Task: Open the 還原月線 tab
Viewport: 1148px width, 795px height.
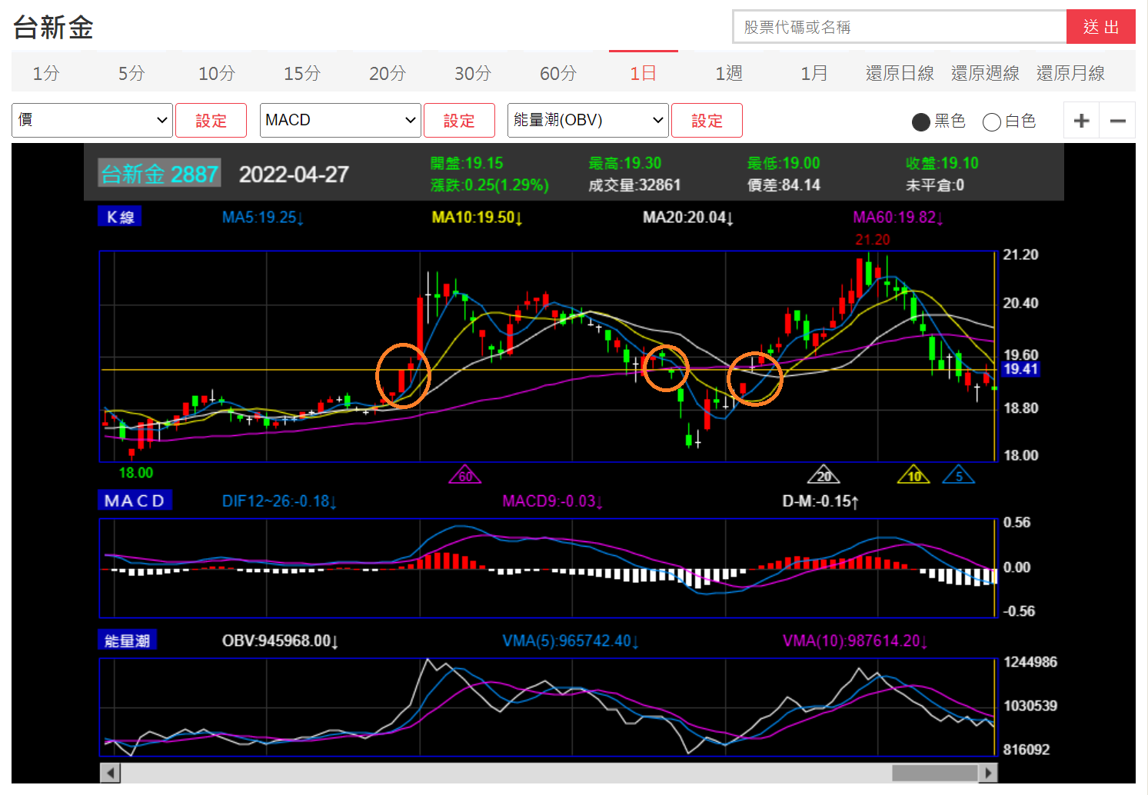Action: click(x=1070, y=73)
